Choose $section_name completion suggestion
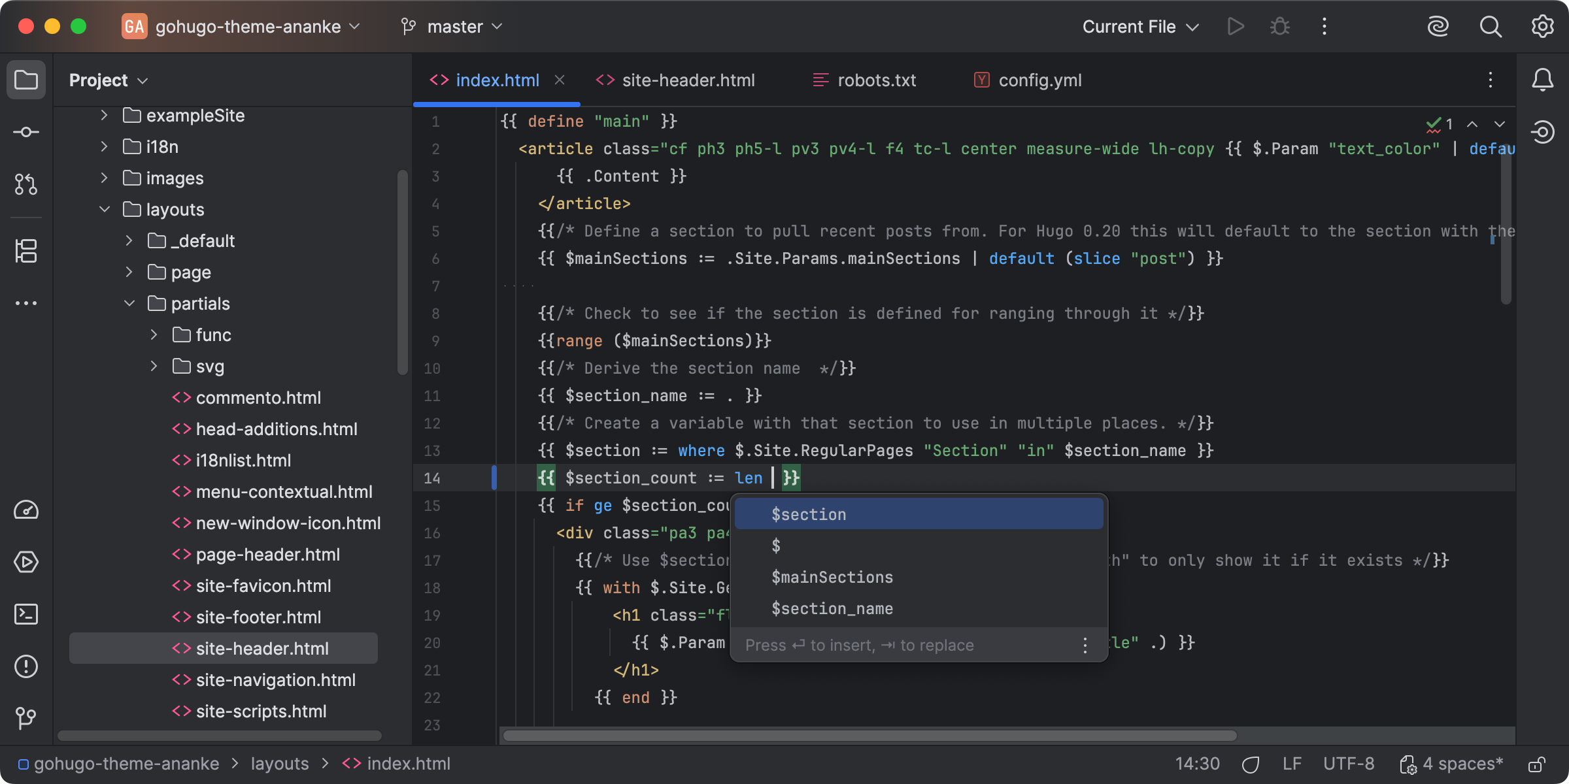 [919, 608]
